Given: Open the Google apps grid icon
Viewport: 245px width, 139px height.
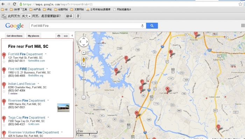Looking at the screenshot, I should (x=243, y=25).
